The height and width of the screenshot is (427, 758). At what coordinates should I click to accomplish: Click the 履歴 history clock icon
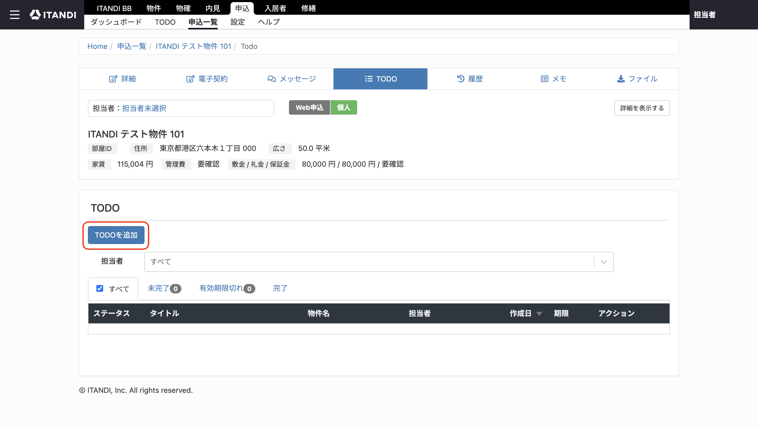[x=461, y=79]
